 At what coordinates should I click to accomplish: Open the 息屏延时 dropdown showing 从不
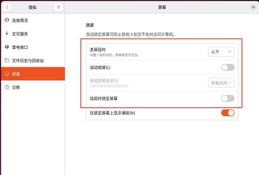click(x=221, y=52)
